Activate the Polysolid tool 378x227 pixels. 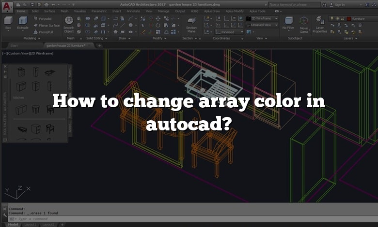pos(45,18)
